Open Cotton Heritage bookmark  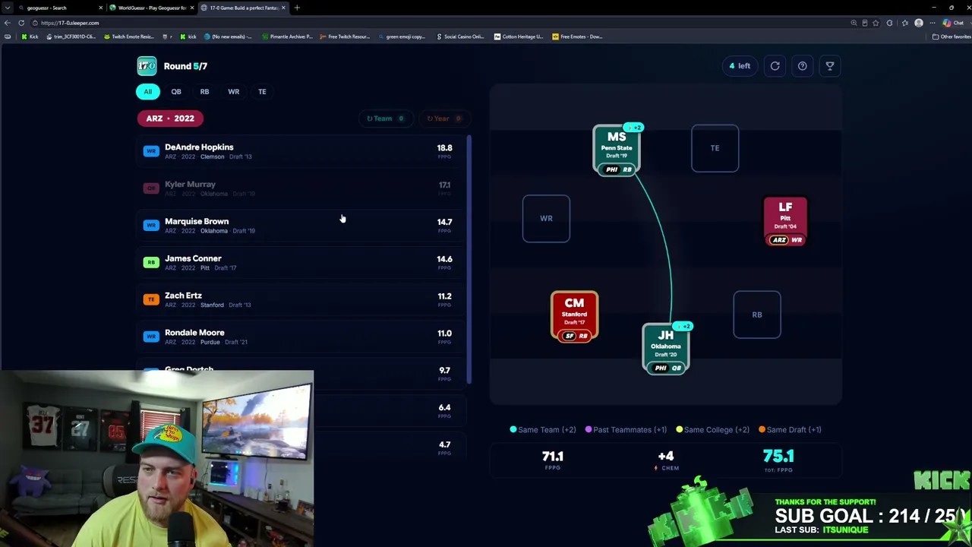pyautogui.click(x=519, y=36)
